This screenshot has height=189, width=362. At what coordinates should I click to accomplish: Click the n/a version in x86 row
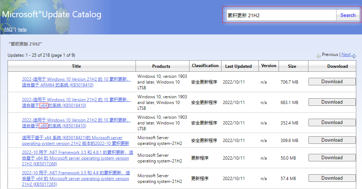point(264,123)
